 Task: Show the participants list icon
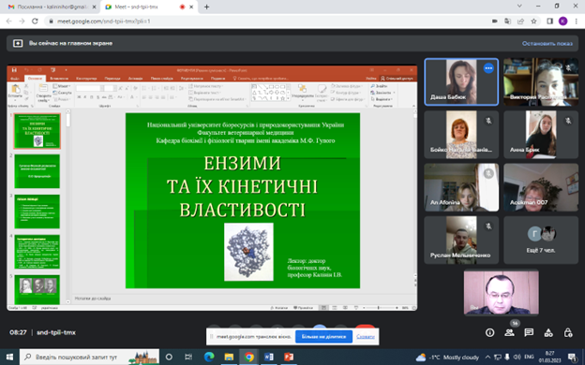(x=509, y=332)
